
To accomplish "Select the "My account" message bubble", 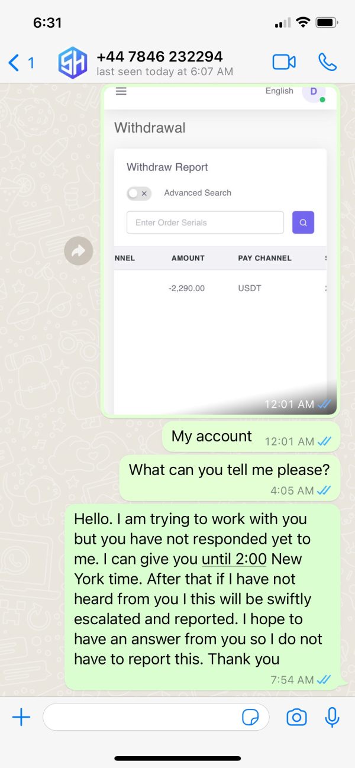I will [x=251, y=437].
